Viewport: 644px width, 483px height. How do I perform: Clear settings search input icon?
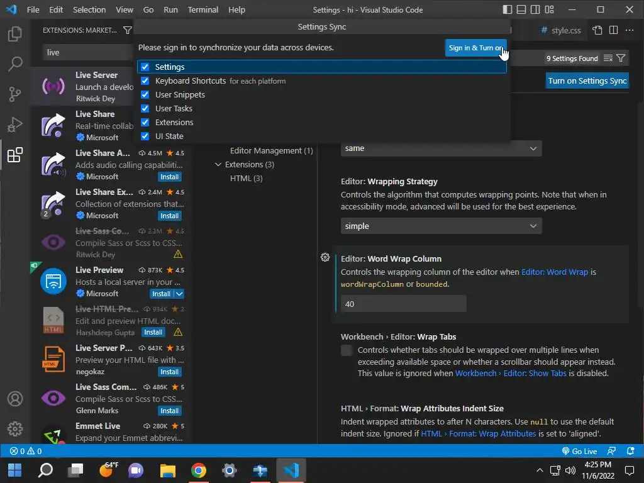608,58
